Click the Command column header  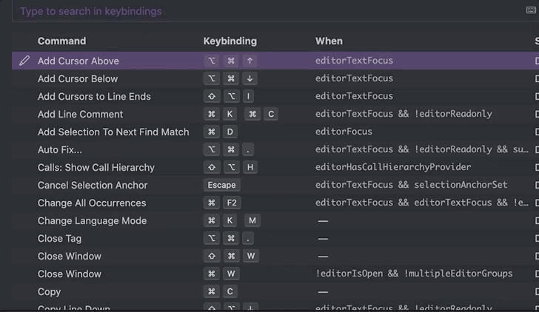(x=61, y=41)
